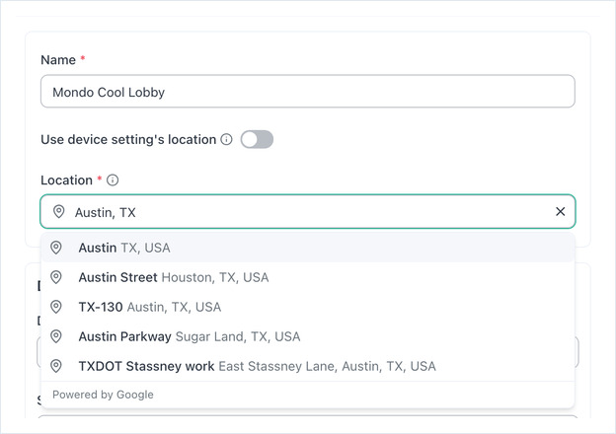616x434 pixels.
Task: Click the Location field label
Action: tap(66, 181)
